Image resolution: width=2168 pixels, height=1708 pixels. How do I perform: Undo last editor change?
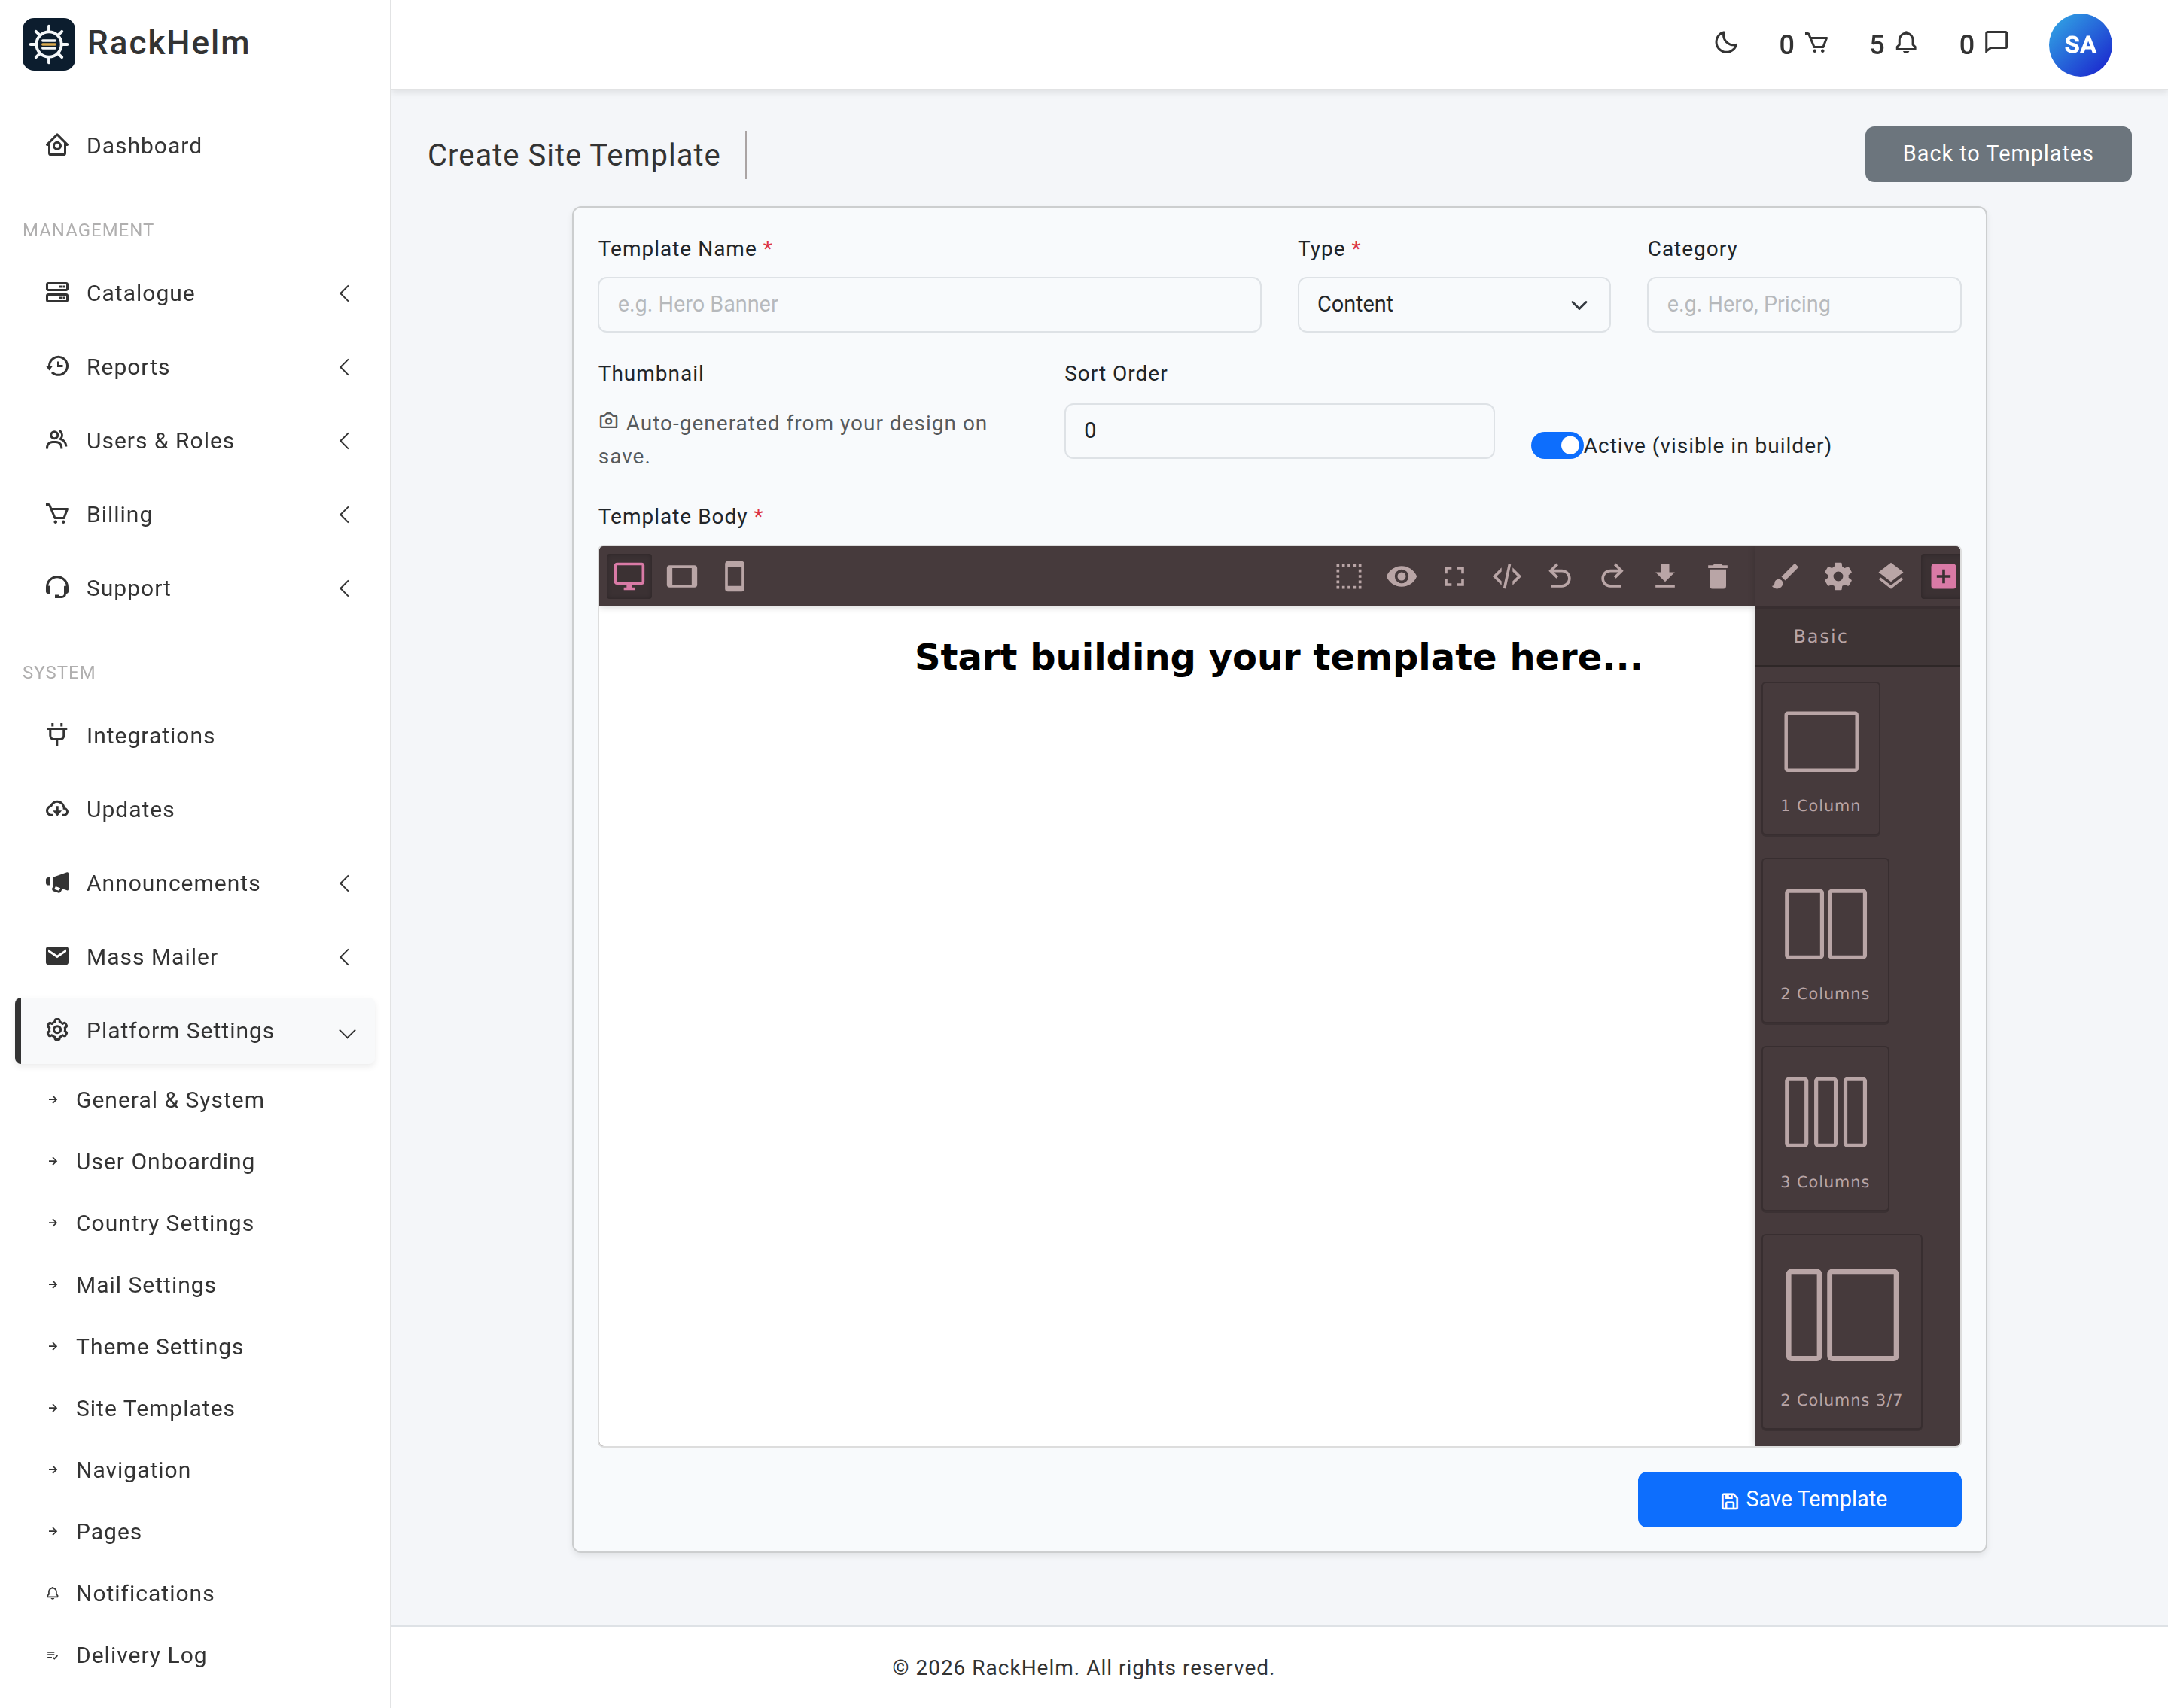1560,576
